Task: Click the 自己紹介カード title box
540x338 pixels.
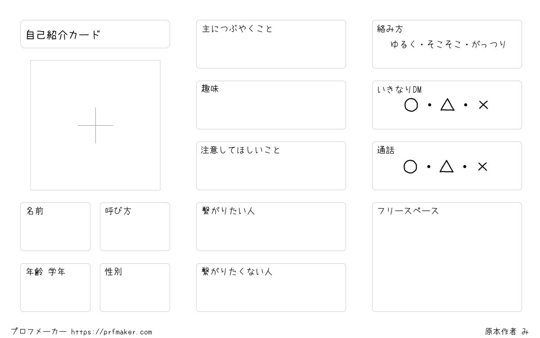Action: point(95,34)
